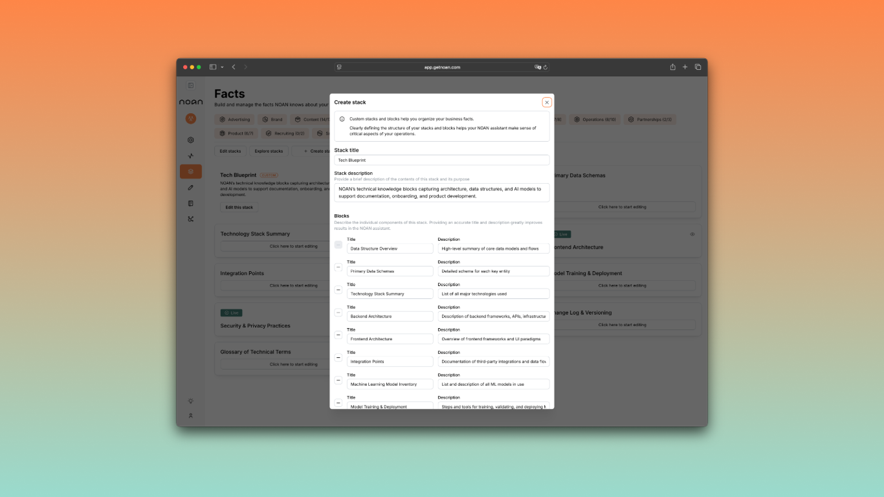Open the book icon in sidebar
Viewport: 884px width, 497px height.
click(x=191, y=203)
